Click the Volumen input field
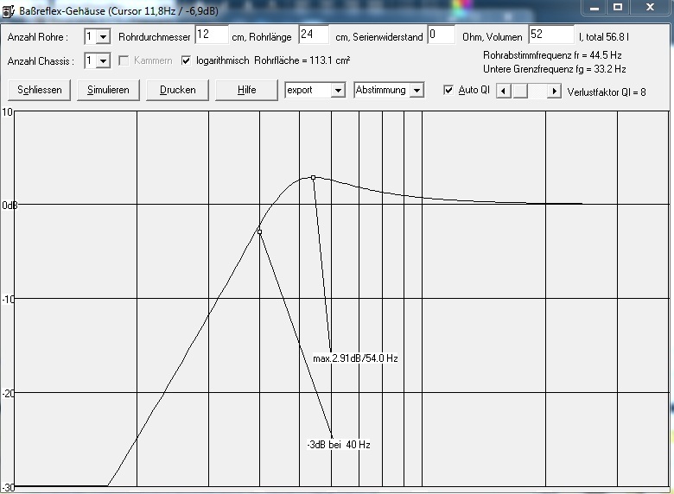The height and width of the screenshot is (494, 674). [x=551, y=35]
